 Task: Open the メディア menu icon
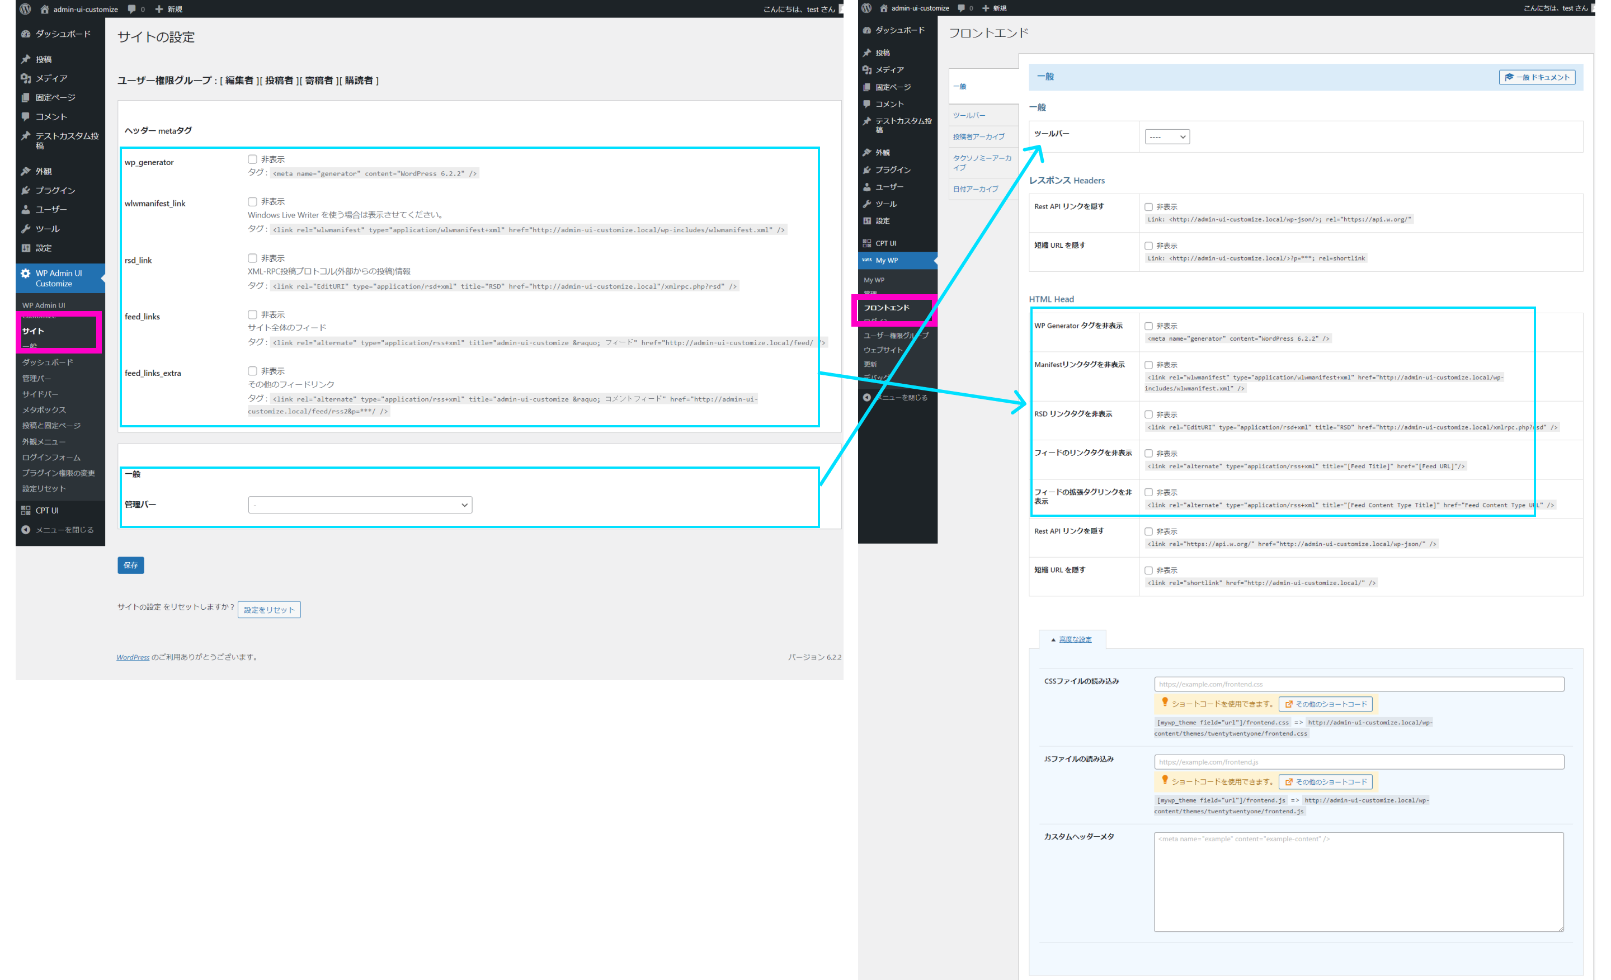coord(27,78)
